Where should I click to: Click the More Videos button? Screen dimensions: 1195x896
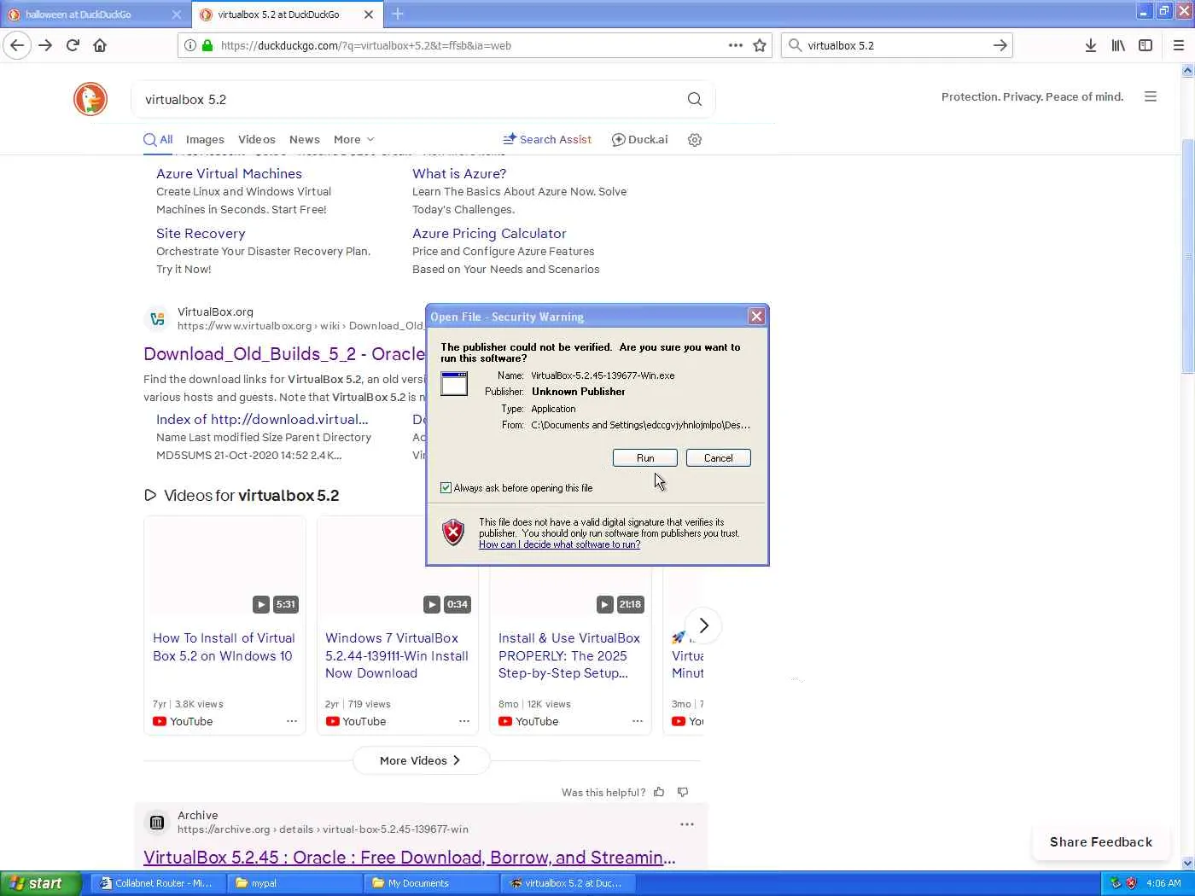click(421, 760)
